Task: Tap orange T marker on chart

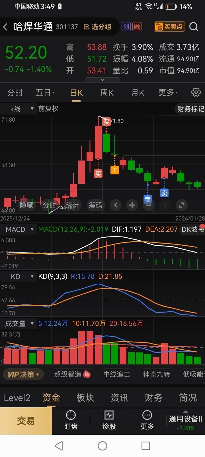Action: (114, 170)
